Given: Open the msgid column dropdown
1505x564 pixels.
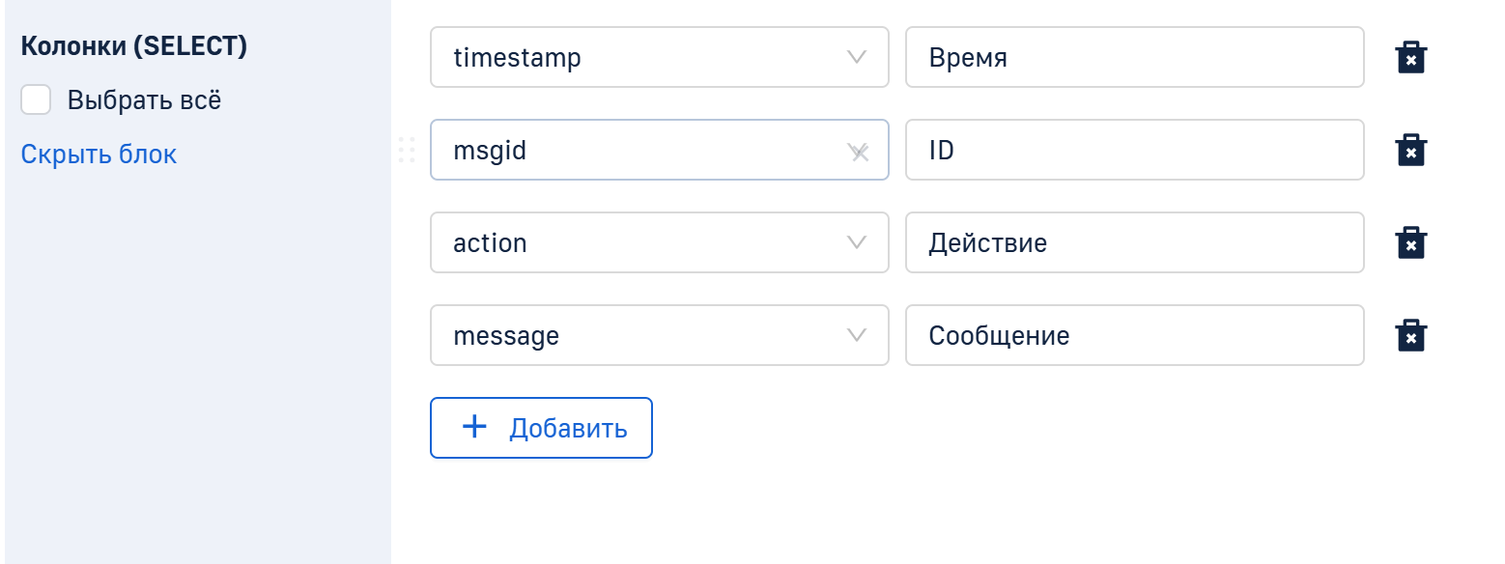Looking at the screenshot, I should click(x=638, y=151).
